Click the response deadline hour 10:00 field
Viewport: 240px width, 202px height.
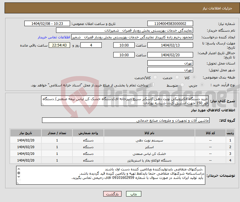(x=124, y=45)
